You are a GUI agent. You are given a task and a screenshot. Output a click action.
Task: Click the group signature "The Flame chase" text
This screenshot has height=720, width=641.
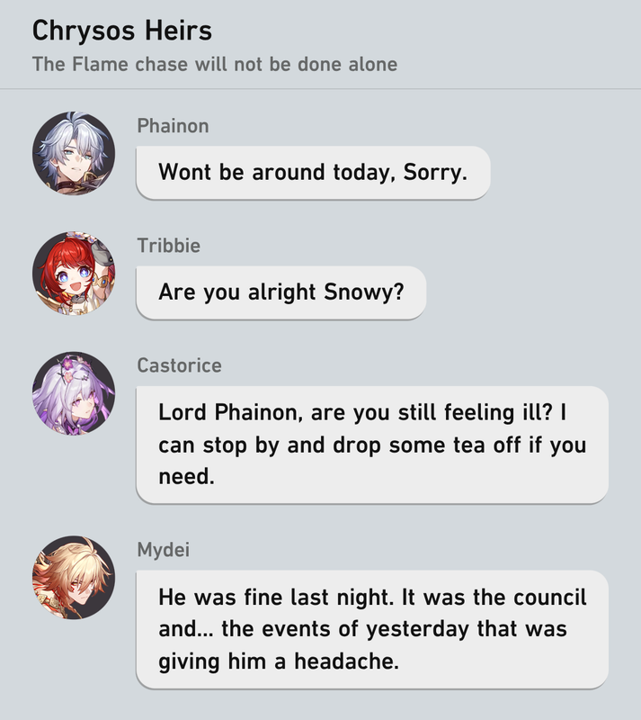point(215,64)
